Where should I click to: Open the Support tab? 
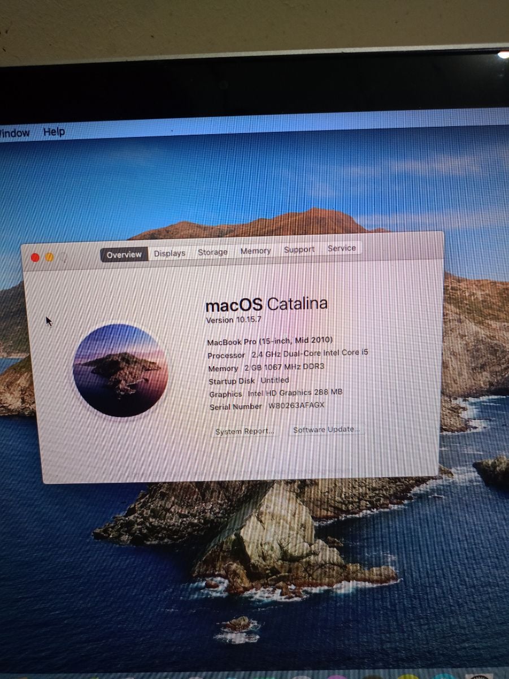pos(299,250)
